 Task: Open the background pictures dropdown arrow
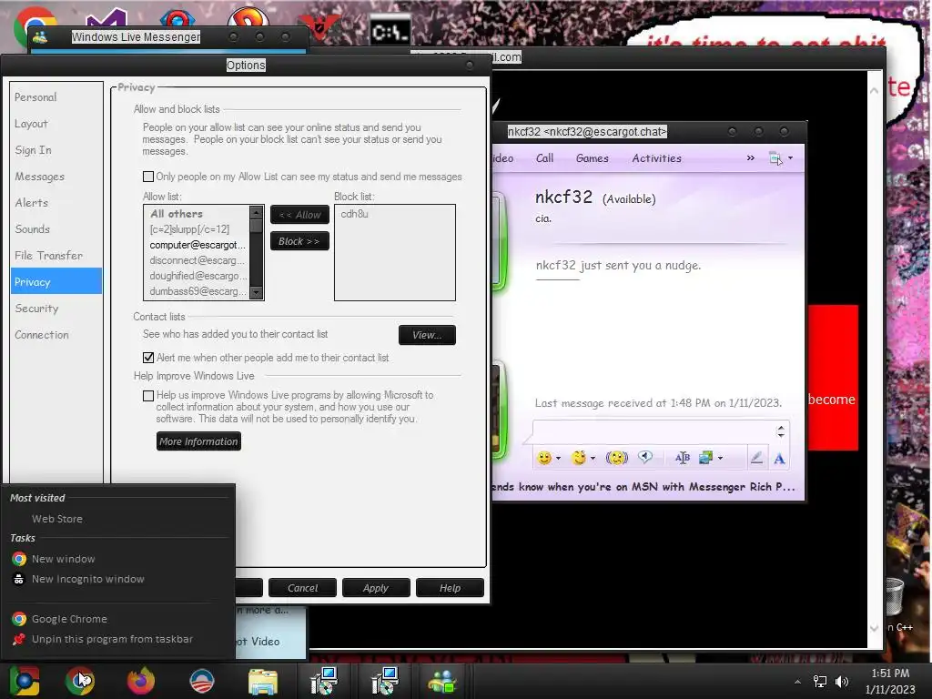coord(721,459)
